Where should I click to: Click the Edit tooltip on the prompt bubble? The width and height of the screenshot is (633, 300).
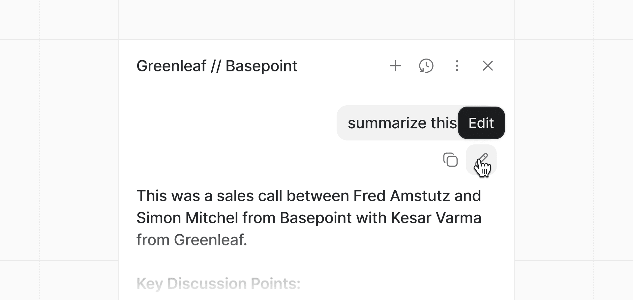click(481, 123)
